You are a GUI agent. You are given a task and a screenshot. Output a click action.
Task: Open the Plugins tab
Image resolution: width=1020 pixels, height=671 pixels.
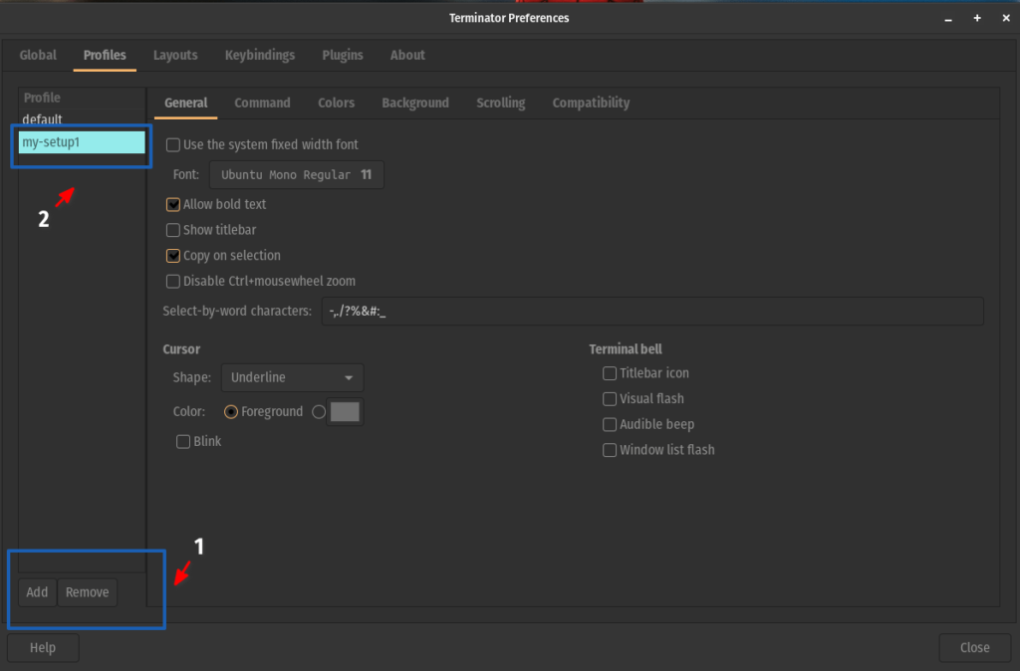tap(342, 55)
